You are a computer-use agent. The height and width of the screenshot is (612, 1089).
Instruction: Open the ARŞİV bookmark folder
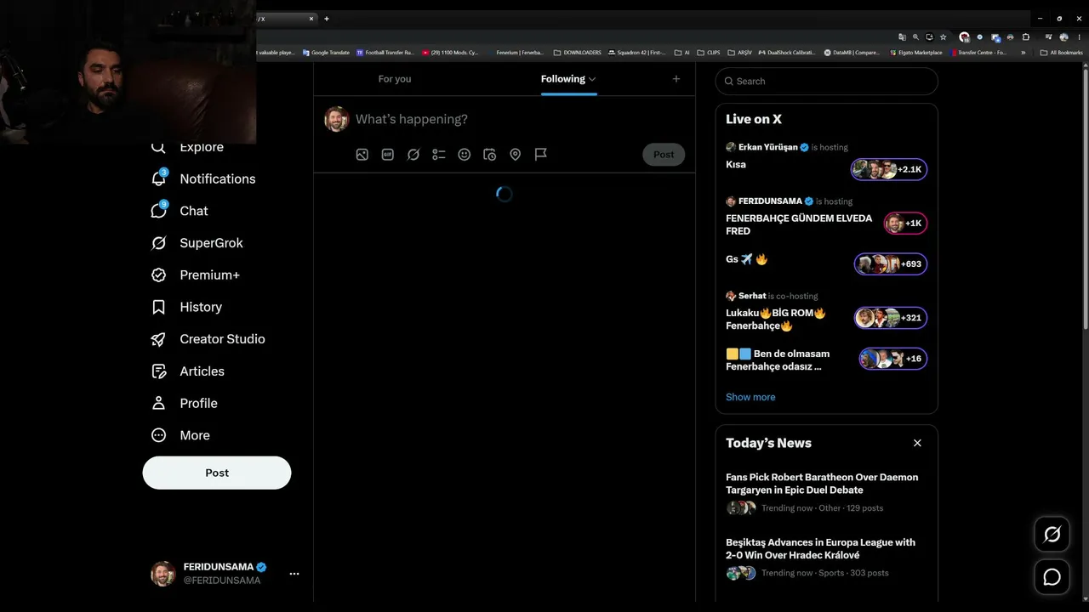click(x=739, y=53)
